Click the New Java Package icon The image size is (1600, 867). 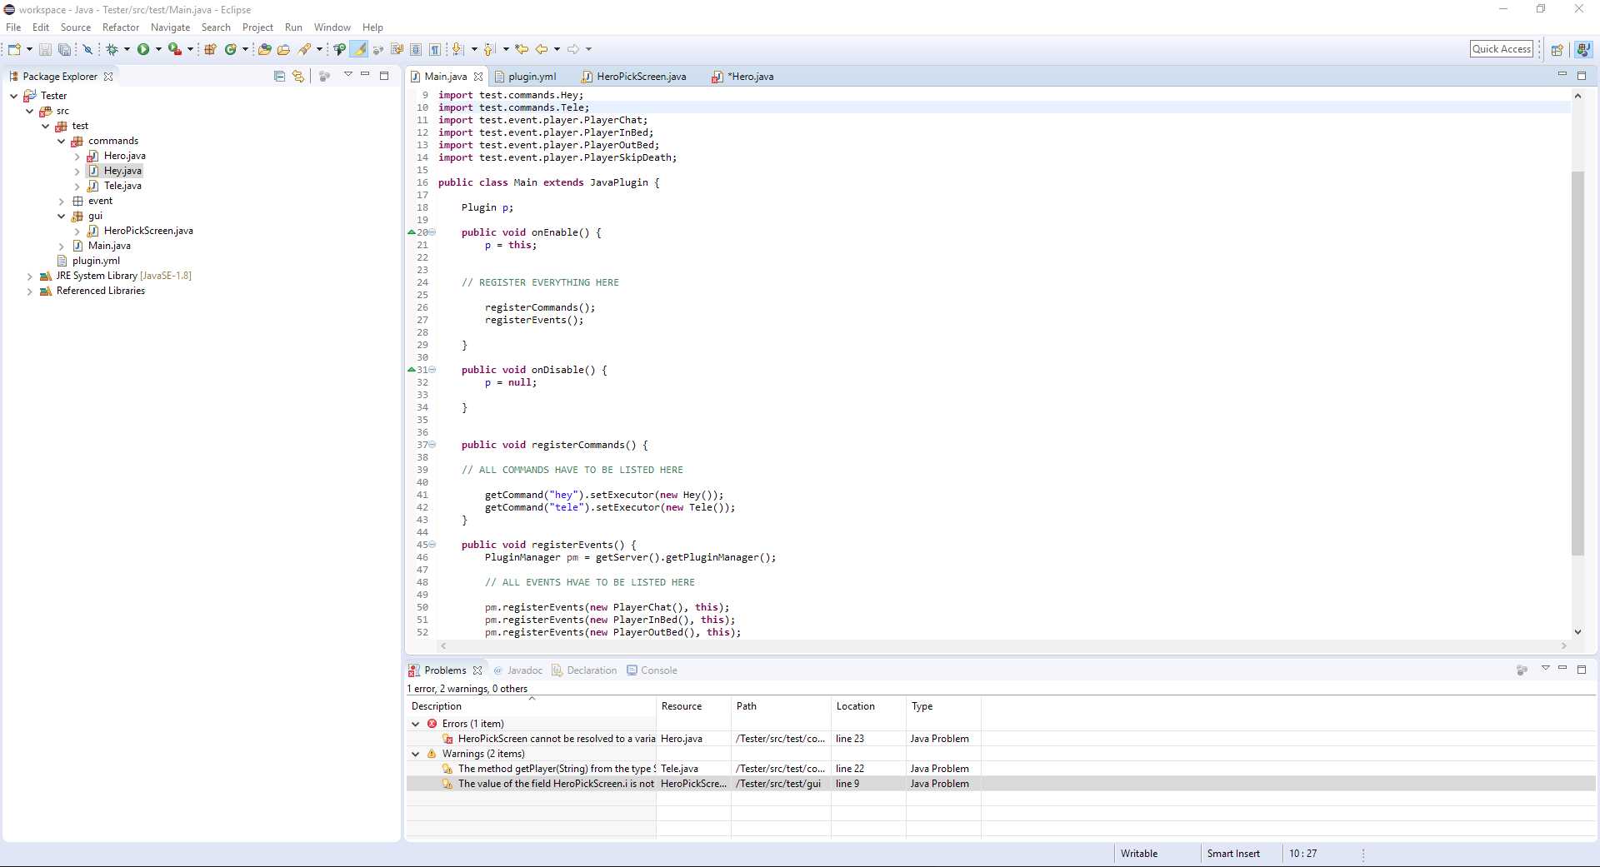point(210,50)
